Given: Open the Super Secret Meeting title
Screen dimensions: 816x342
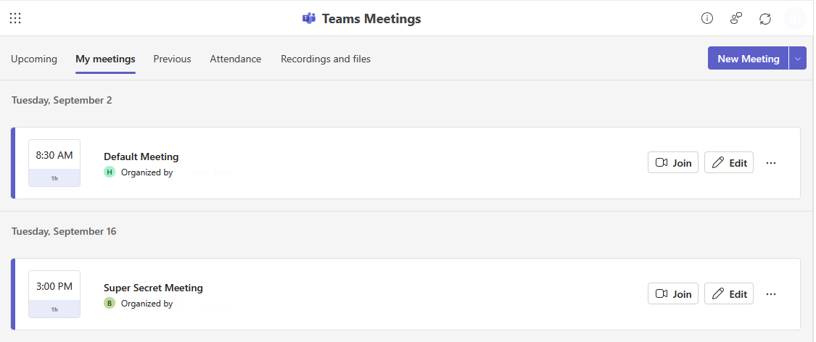Looking at the screenshot, I should coord(153,288).
